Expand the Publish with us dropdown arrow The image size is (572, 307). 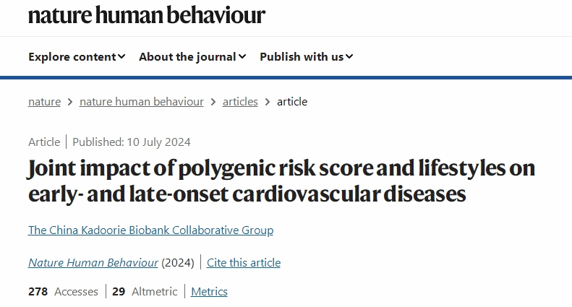(x=349, y=56)
